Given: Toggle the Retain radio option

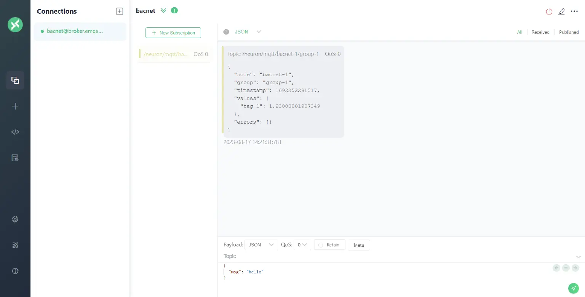Looking at the screenshot, I should pyautogui.click(x=321, y=245).
